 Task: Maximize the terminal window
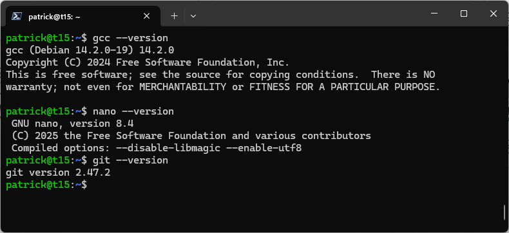[464, 14]
